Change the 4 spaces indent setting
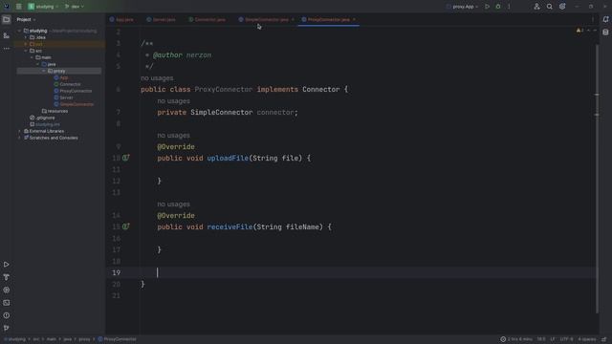Image resolution: width=612 pixels, height=344 pixels. tap(587, 339)
